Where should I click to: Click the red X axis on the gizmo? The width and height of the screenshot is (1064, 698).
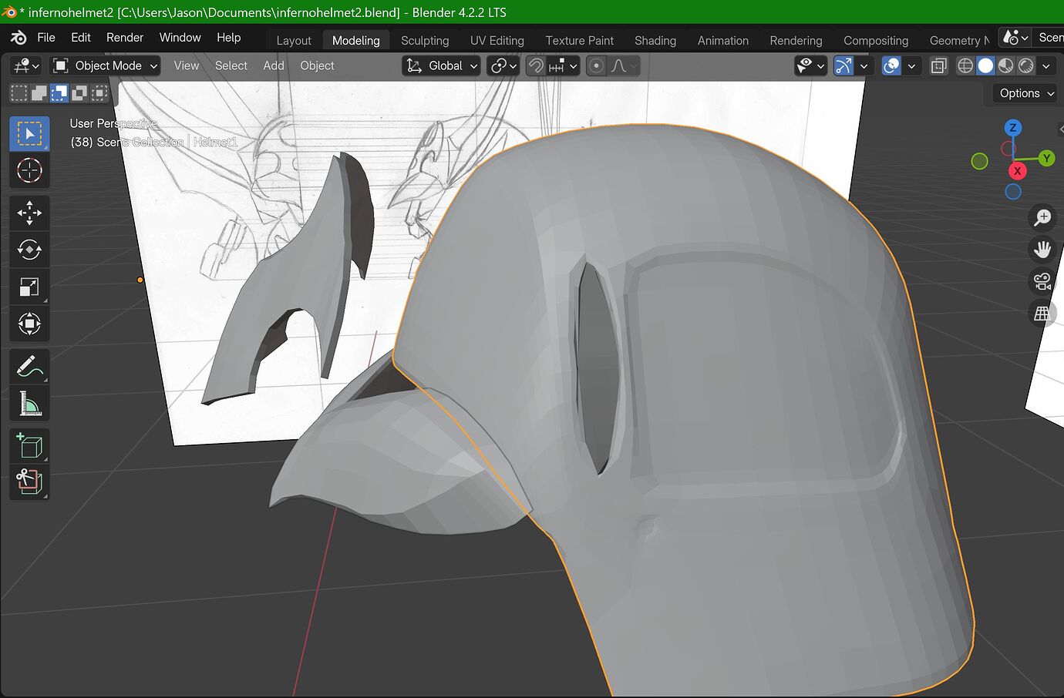point(1018,171)
